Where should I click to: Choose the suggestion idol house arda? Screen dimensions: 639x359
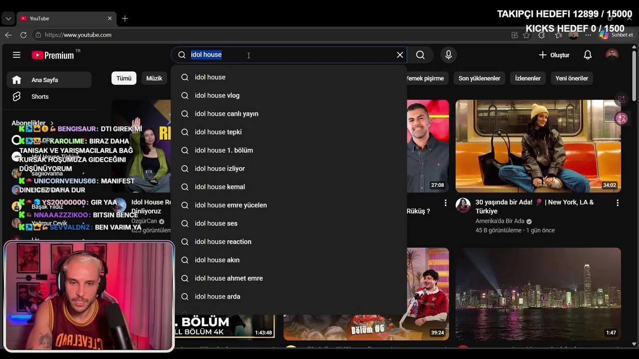pyautogui.click(x=289, y=297)
